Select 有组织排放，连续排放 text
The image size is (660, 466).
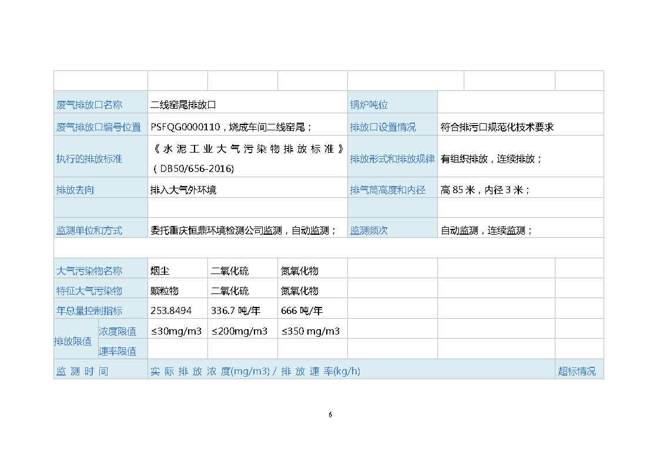(487, 159)
